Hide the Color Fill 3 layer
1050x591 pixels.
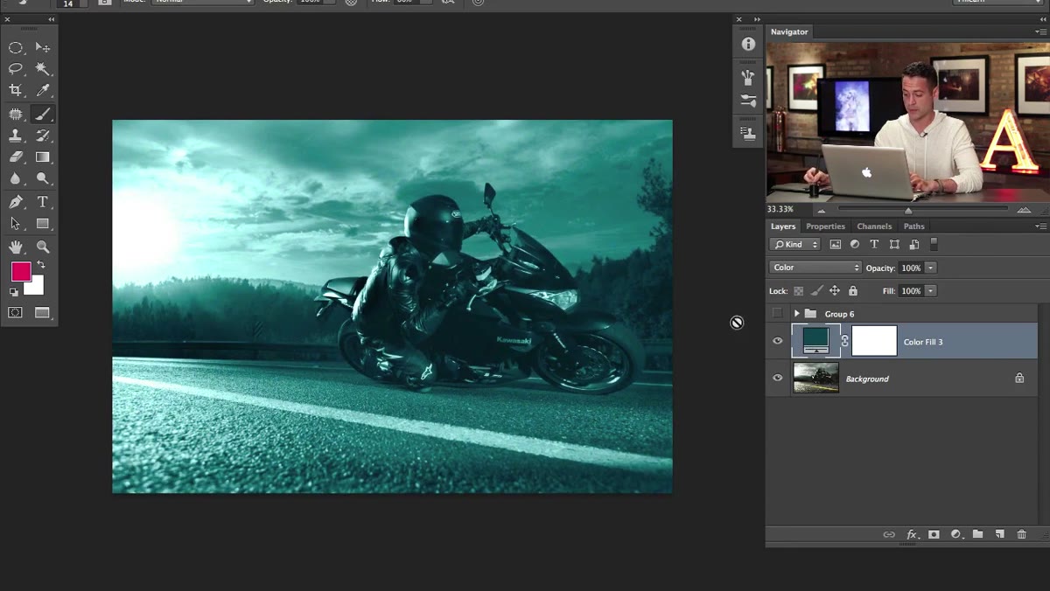[777, 341]
